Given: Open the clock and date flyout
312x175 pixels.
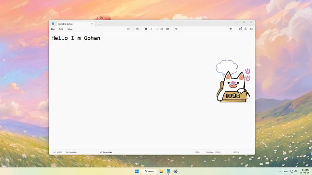Looking at the screenshot, I should [x=305, y=171].
